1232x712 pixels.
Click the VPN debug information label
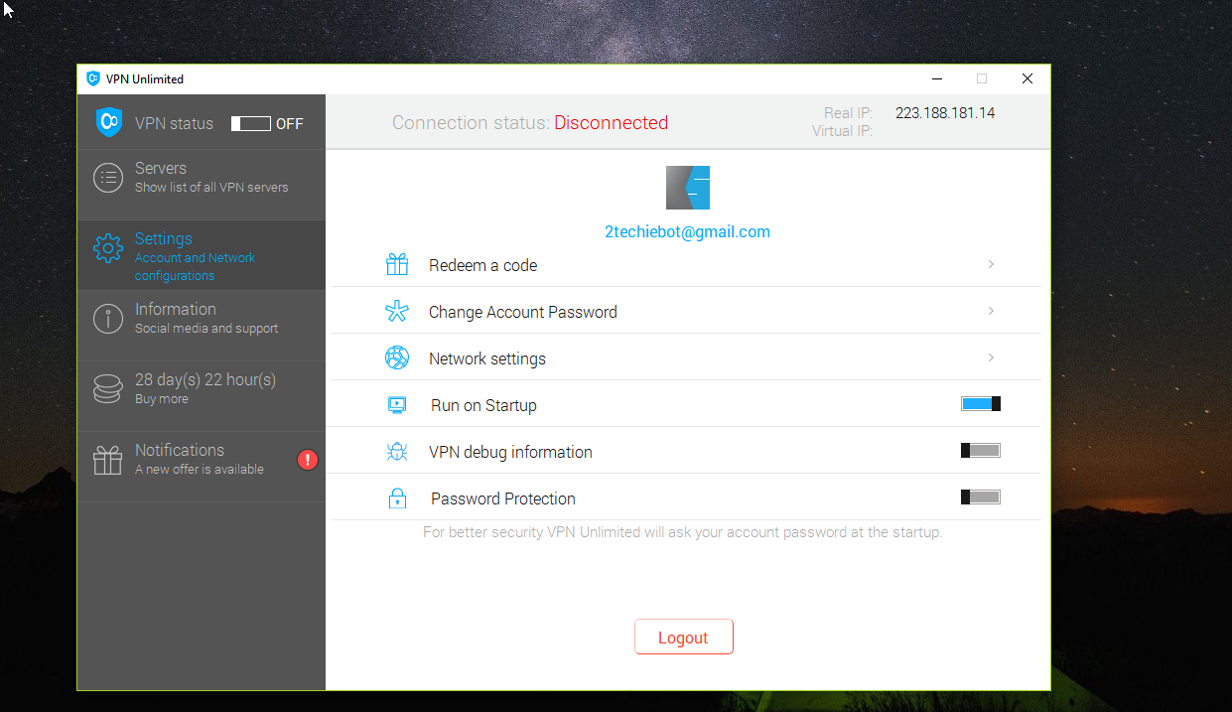510,452
